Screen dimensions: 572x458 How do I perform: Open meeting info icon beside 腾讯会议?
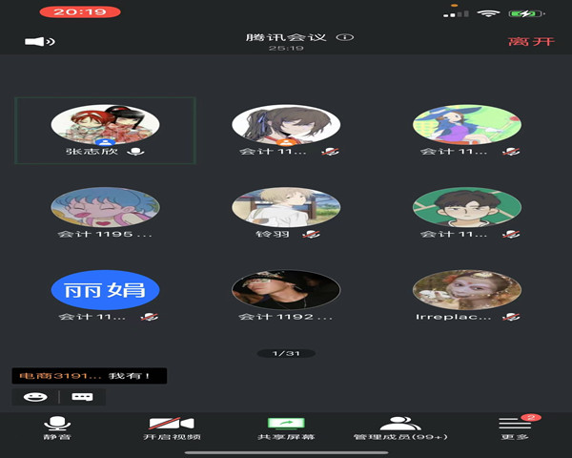click(x=345, y=37)
